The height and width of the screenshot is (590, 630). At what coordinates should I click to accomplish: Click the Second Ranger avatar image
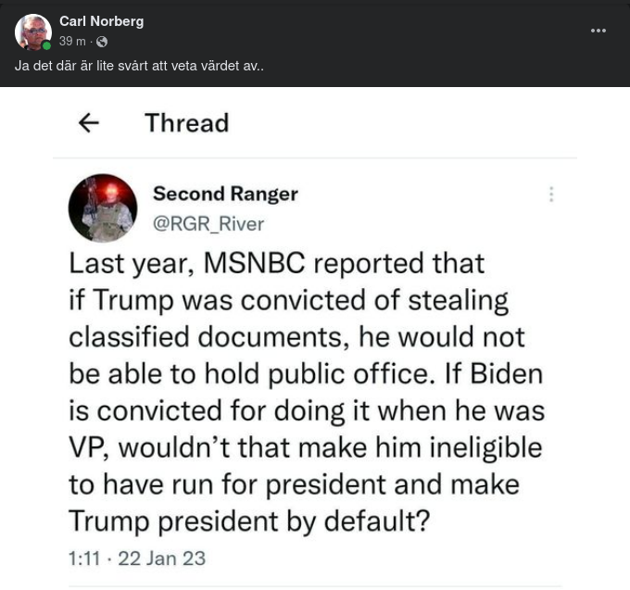pyautogui.click(x=103, y=207)
